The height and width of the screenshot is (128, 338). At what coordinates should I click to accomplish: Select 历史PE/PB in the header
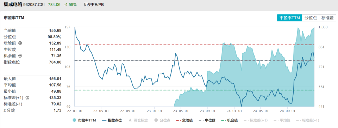[94, 5]
